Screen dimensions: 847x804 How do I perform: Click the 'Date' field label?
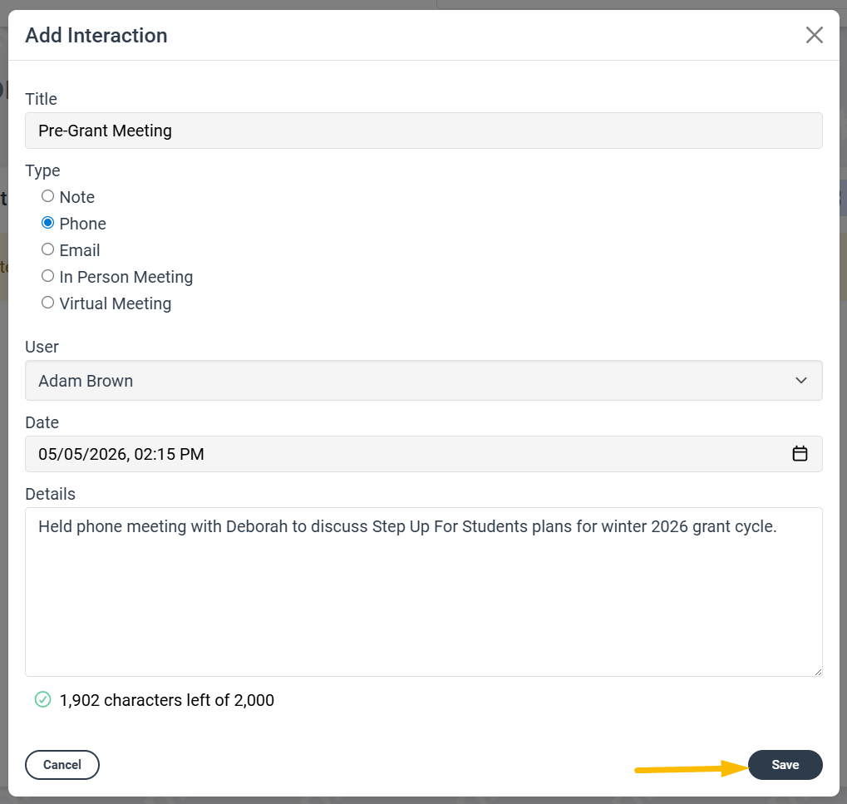(42, 422)
